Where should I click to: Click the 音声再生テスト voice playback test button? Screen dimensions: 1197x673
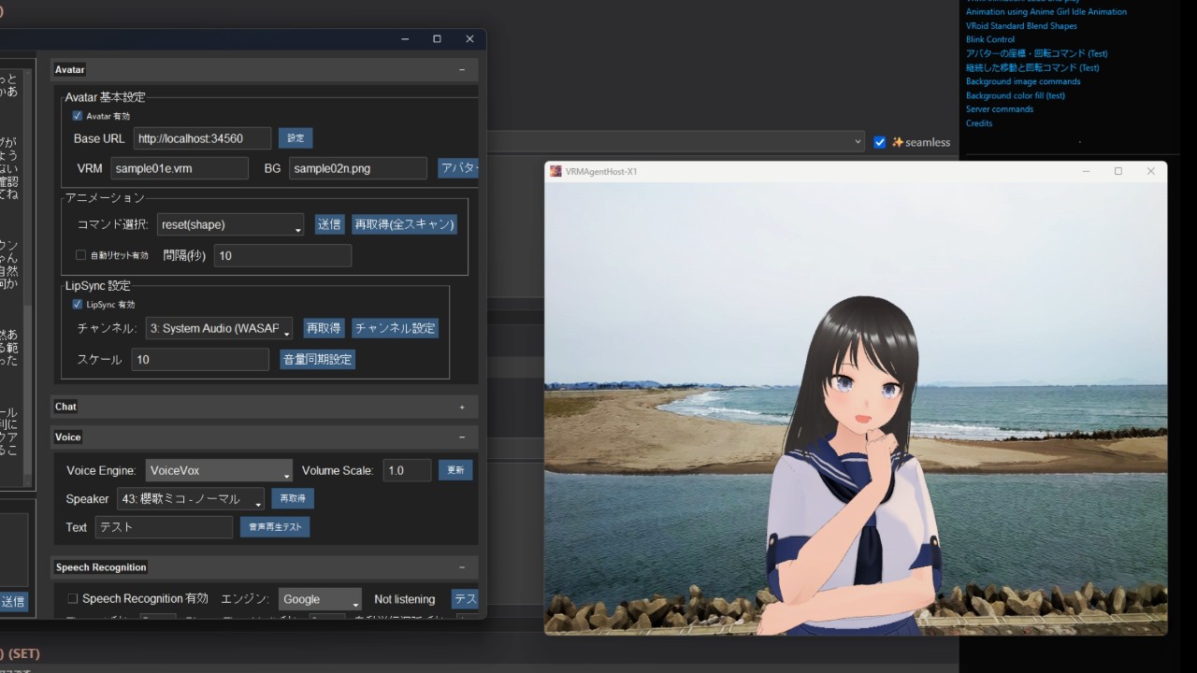(x=274, y=526)
